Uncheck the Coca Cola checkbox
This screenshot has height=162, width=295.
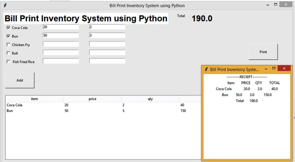coord(8,28)
